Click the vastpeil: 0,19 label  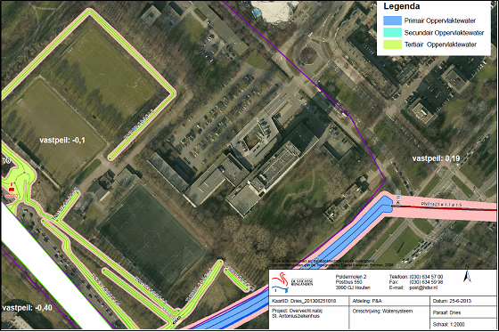coord(436,158)
